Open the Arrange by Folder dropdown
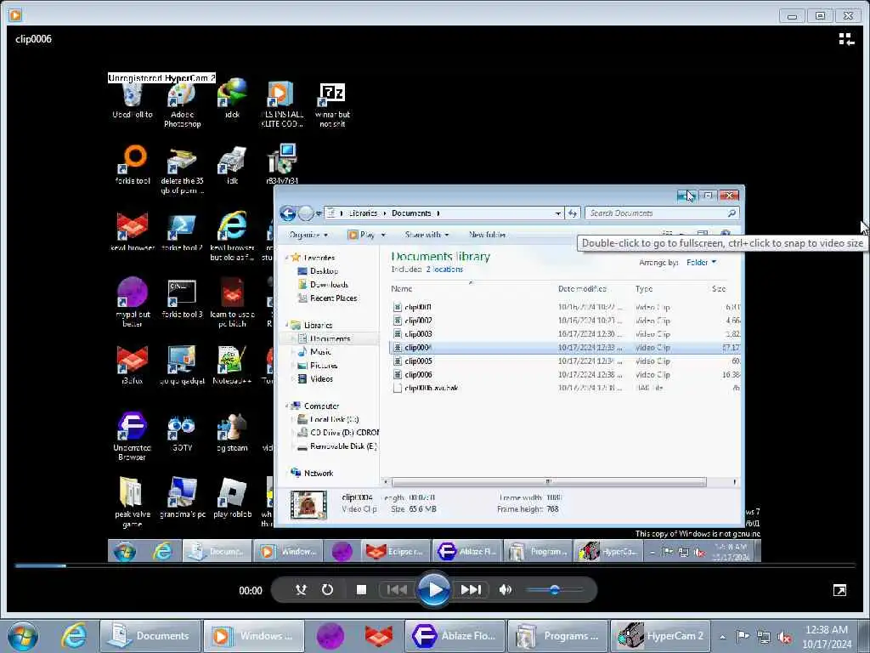870x653 pixels. (701, 262)
